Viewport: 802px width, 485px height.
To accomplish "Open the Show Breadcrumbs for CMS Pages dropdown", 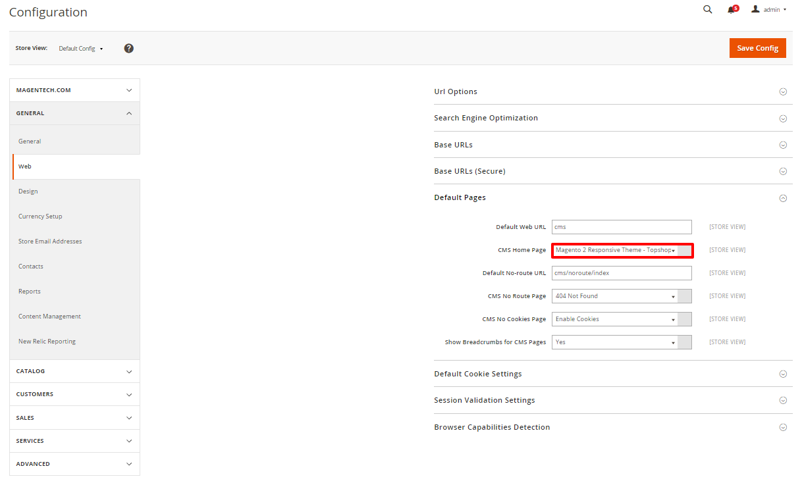I will pyautogui.click(x=622, y=342).
